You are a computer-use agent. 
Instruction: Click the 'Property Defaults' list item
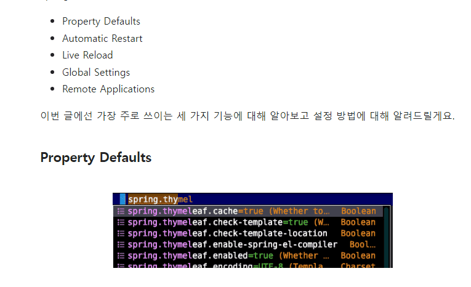(x=101, y=22)
